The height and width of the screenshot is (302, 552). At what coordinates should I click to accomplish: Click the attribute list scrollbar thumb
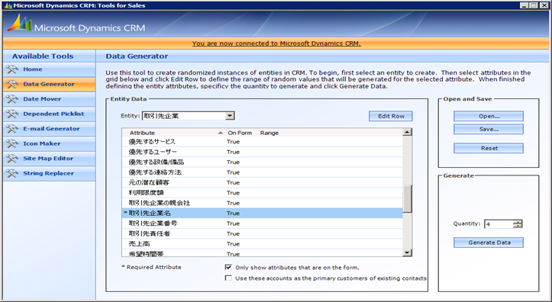(x=407, y=198)
